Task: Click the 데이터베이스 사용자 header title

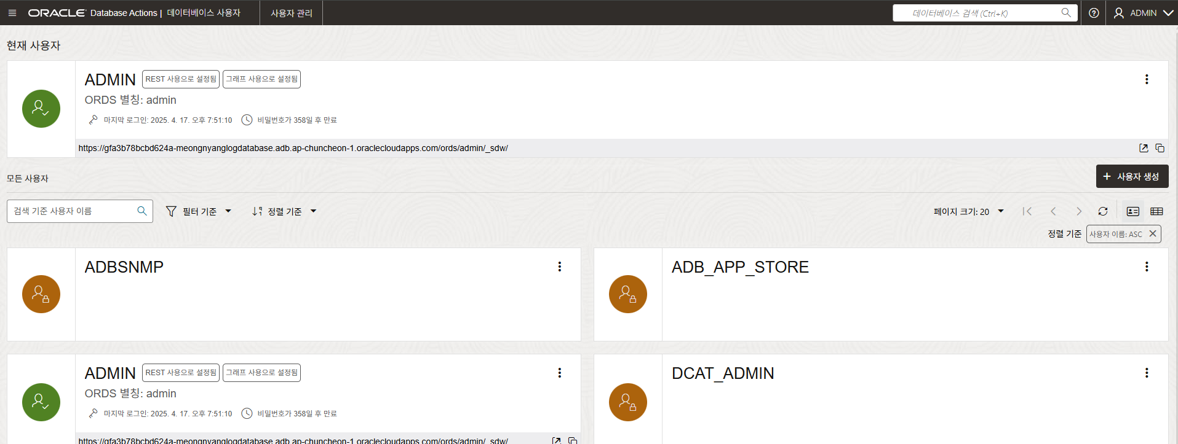Action: click(204, 13)
